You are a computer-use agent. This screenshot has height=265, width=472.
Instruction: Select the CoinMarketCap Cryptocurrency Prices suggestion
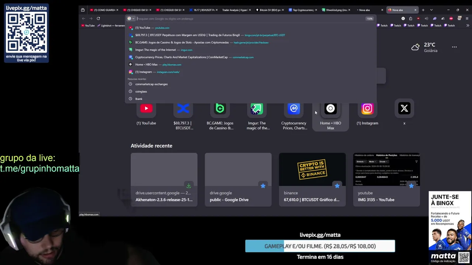(251, 57)
